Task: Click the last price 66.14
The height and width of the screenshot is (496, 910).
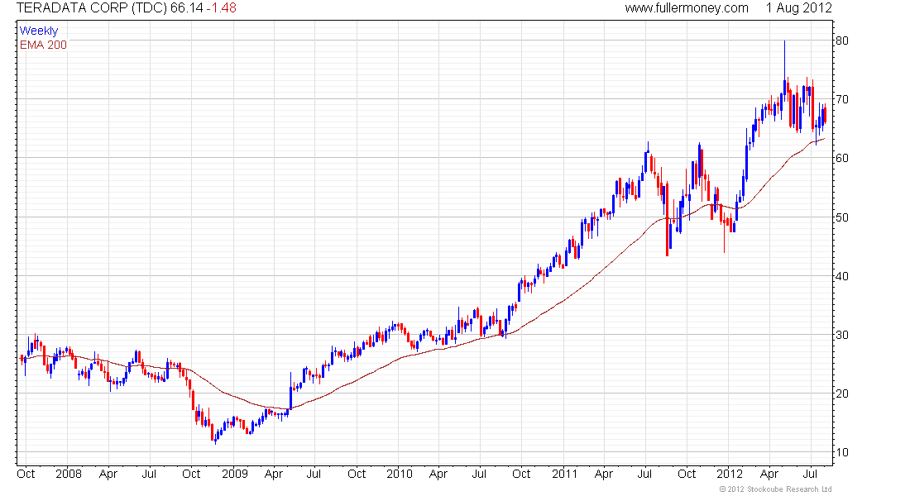Action: pyautogui.click(x=186, y=8)
